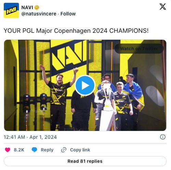Click the gold verified badge icon

pos(37,8)
